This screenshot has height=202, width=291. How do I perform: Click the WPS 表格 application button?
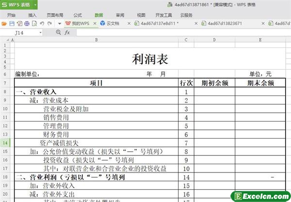[x=16, y=5]
